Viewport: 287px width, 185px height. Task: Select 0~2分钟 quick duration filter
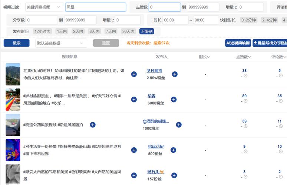[249, 20]
